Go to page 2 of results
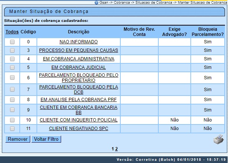The height and width of the screenshot is (163, 228). [116, 149]
